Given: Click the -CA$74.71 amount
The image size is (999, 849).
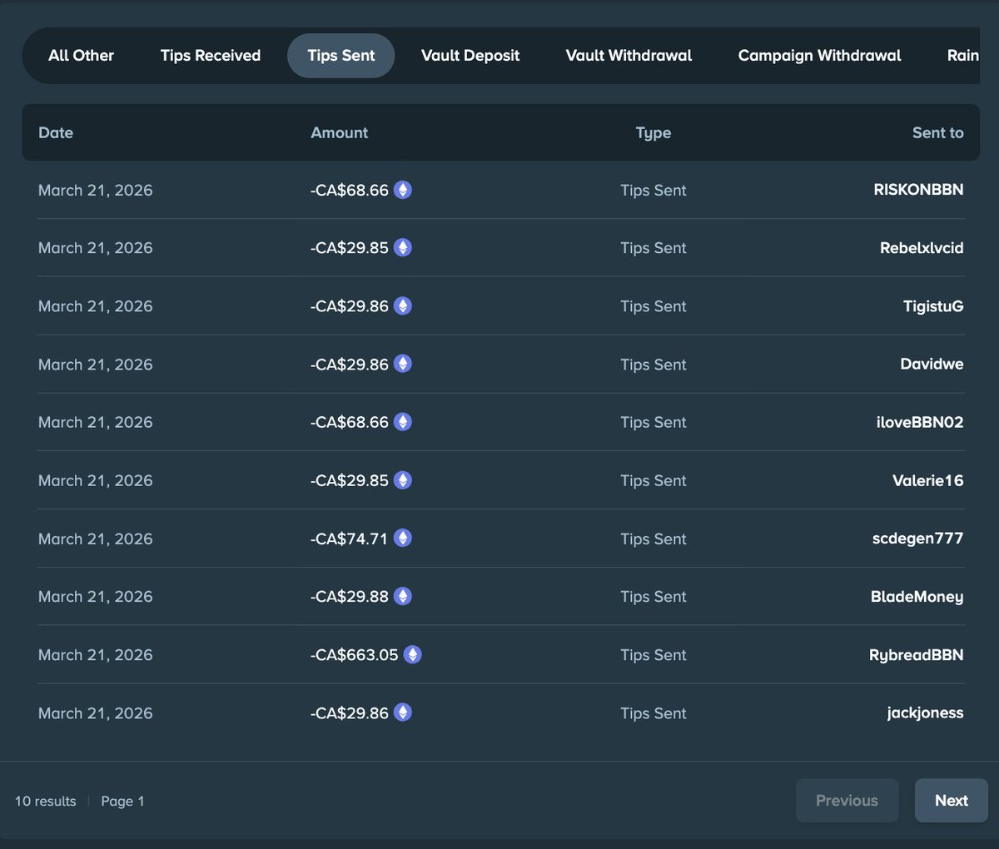Looking at the screenshot, I should click(350, 539).
